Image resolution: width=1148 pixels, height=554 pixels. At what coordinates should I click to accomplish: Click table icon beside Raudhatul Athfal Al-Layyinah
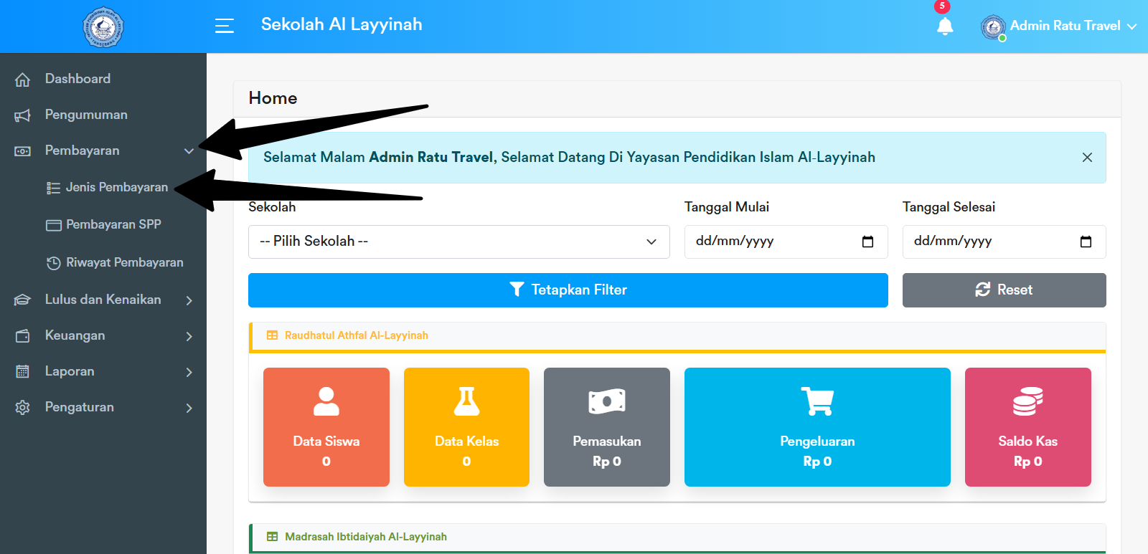[272, 335]
